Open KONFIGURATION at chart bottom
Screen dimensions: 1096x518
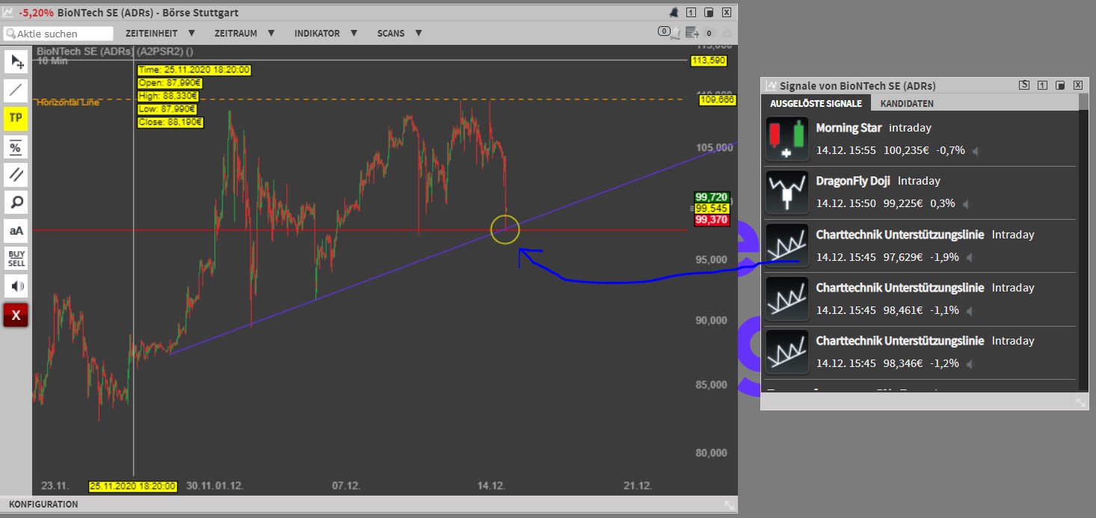pos(43,505)
